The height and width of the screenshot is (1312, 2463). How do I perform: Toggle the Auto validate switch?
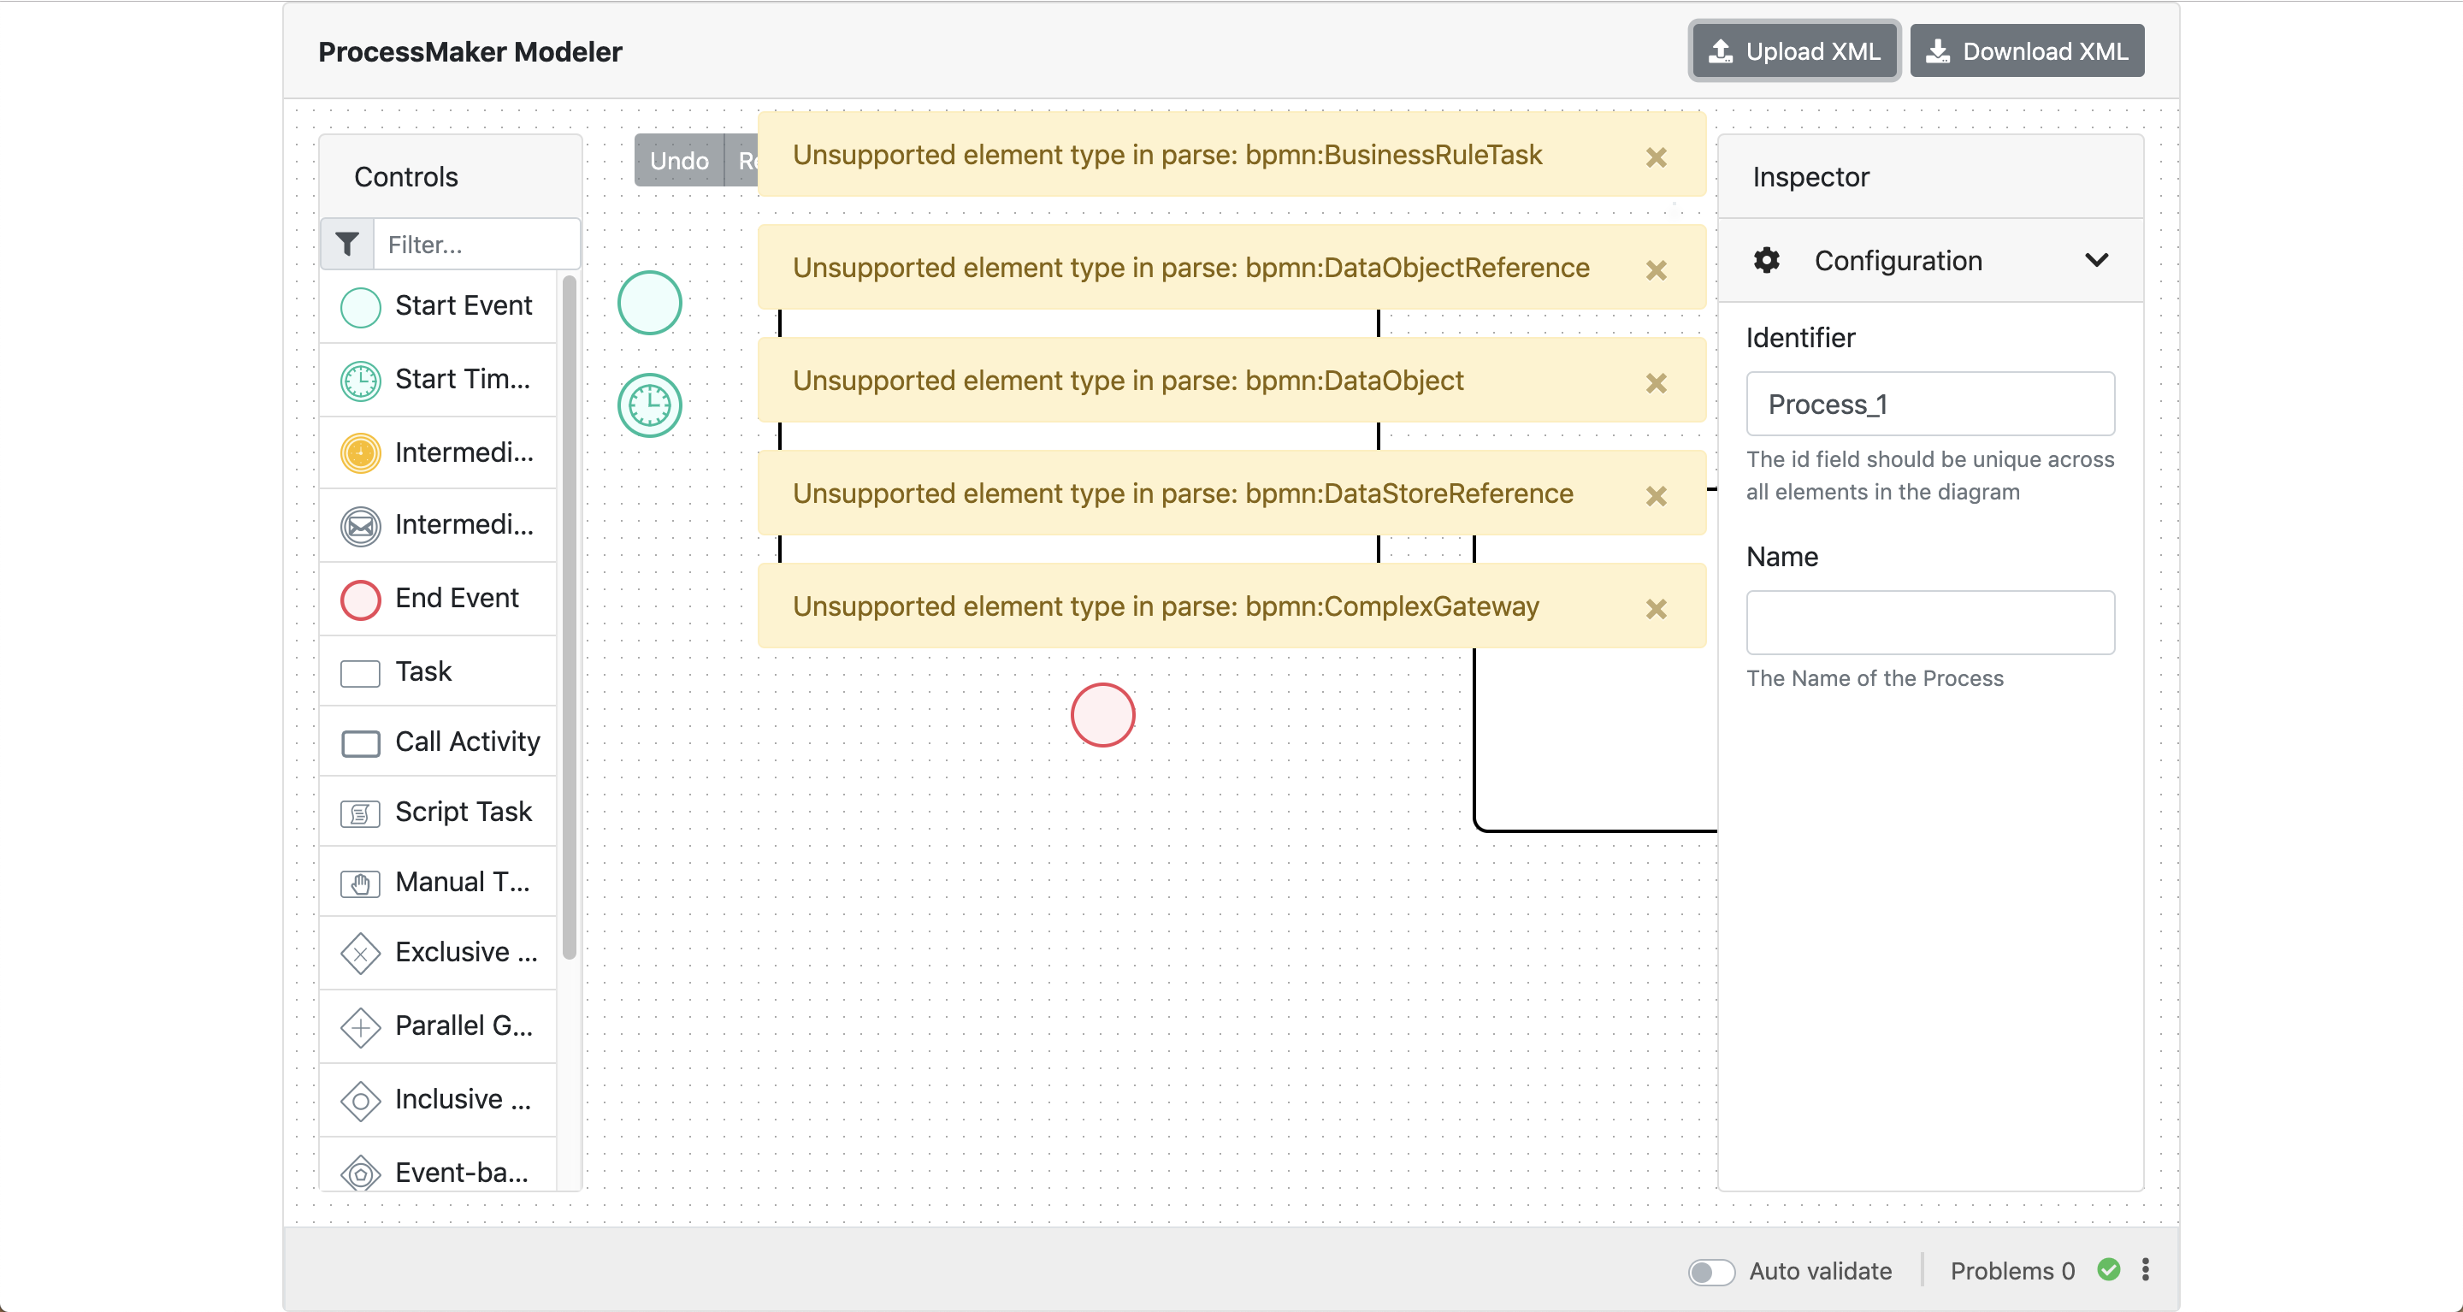click(1710, 1272)
